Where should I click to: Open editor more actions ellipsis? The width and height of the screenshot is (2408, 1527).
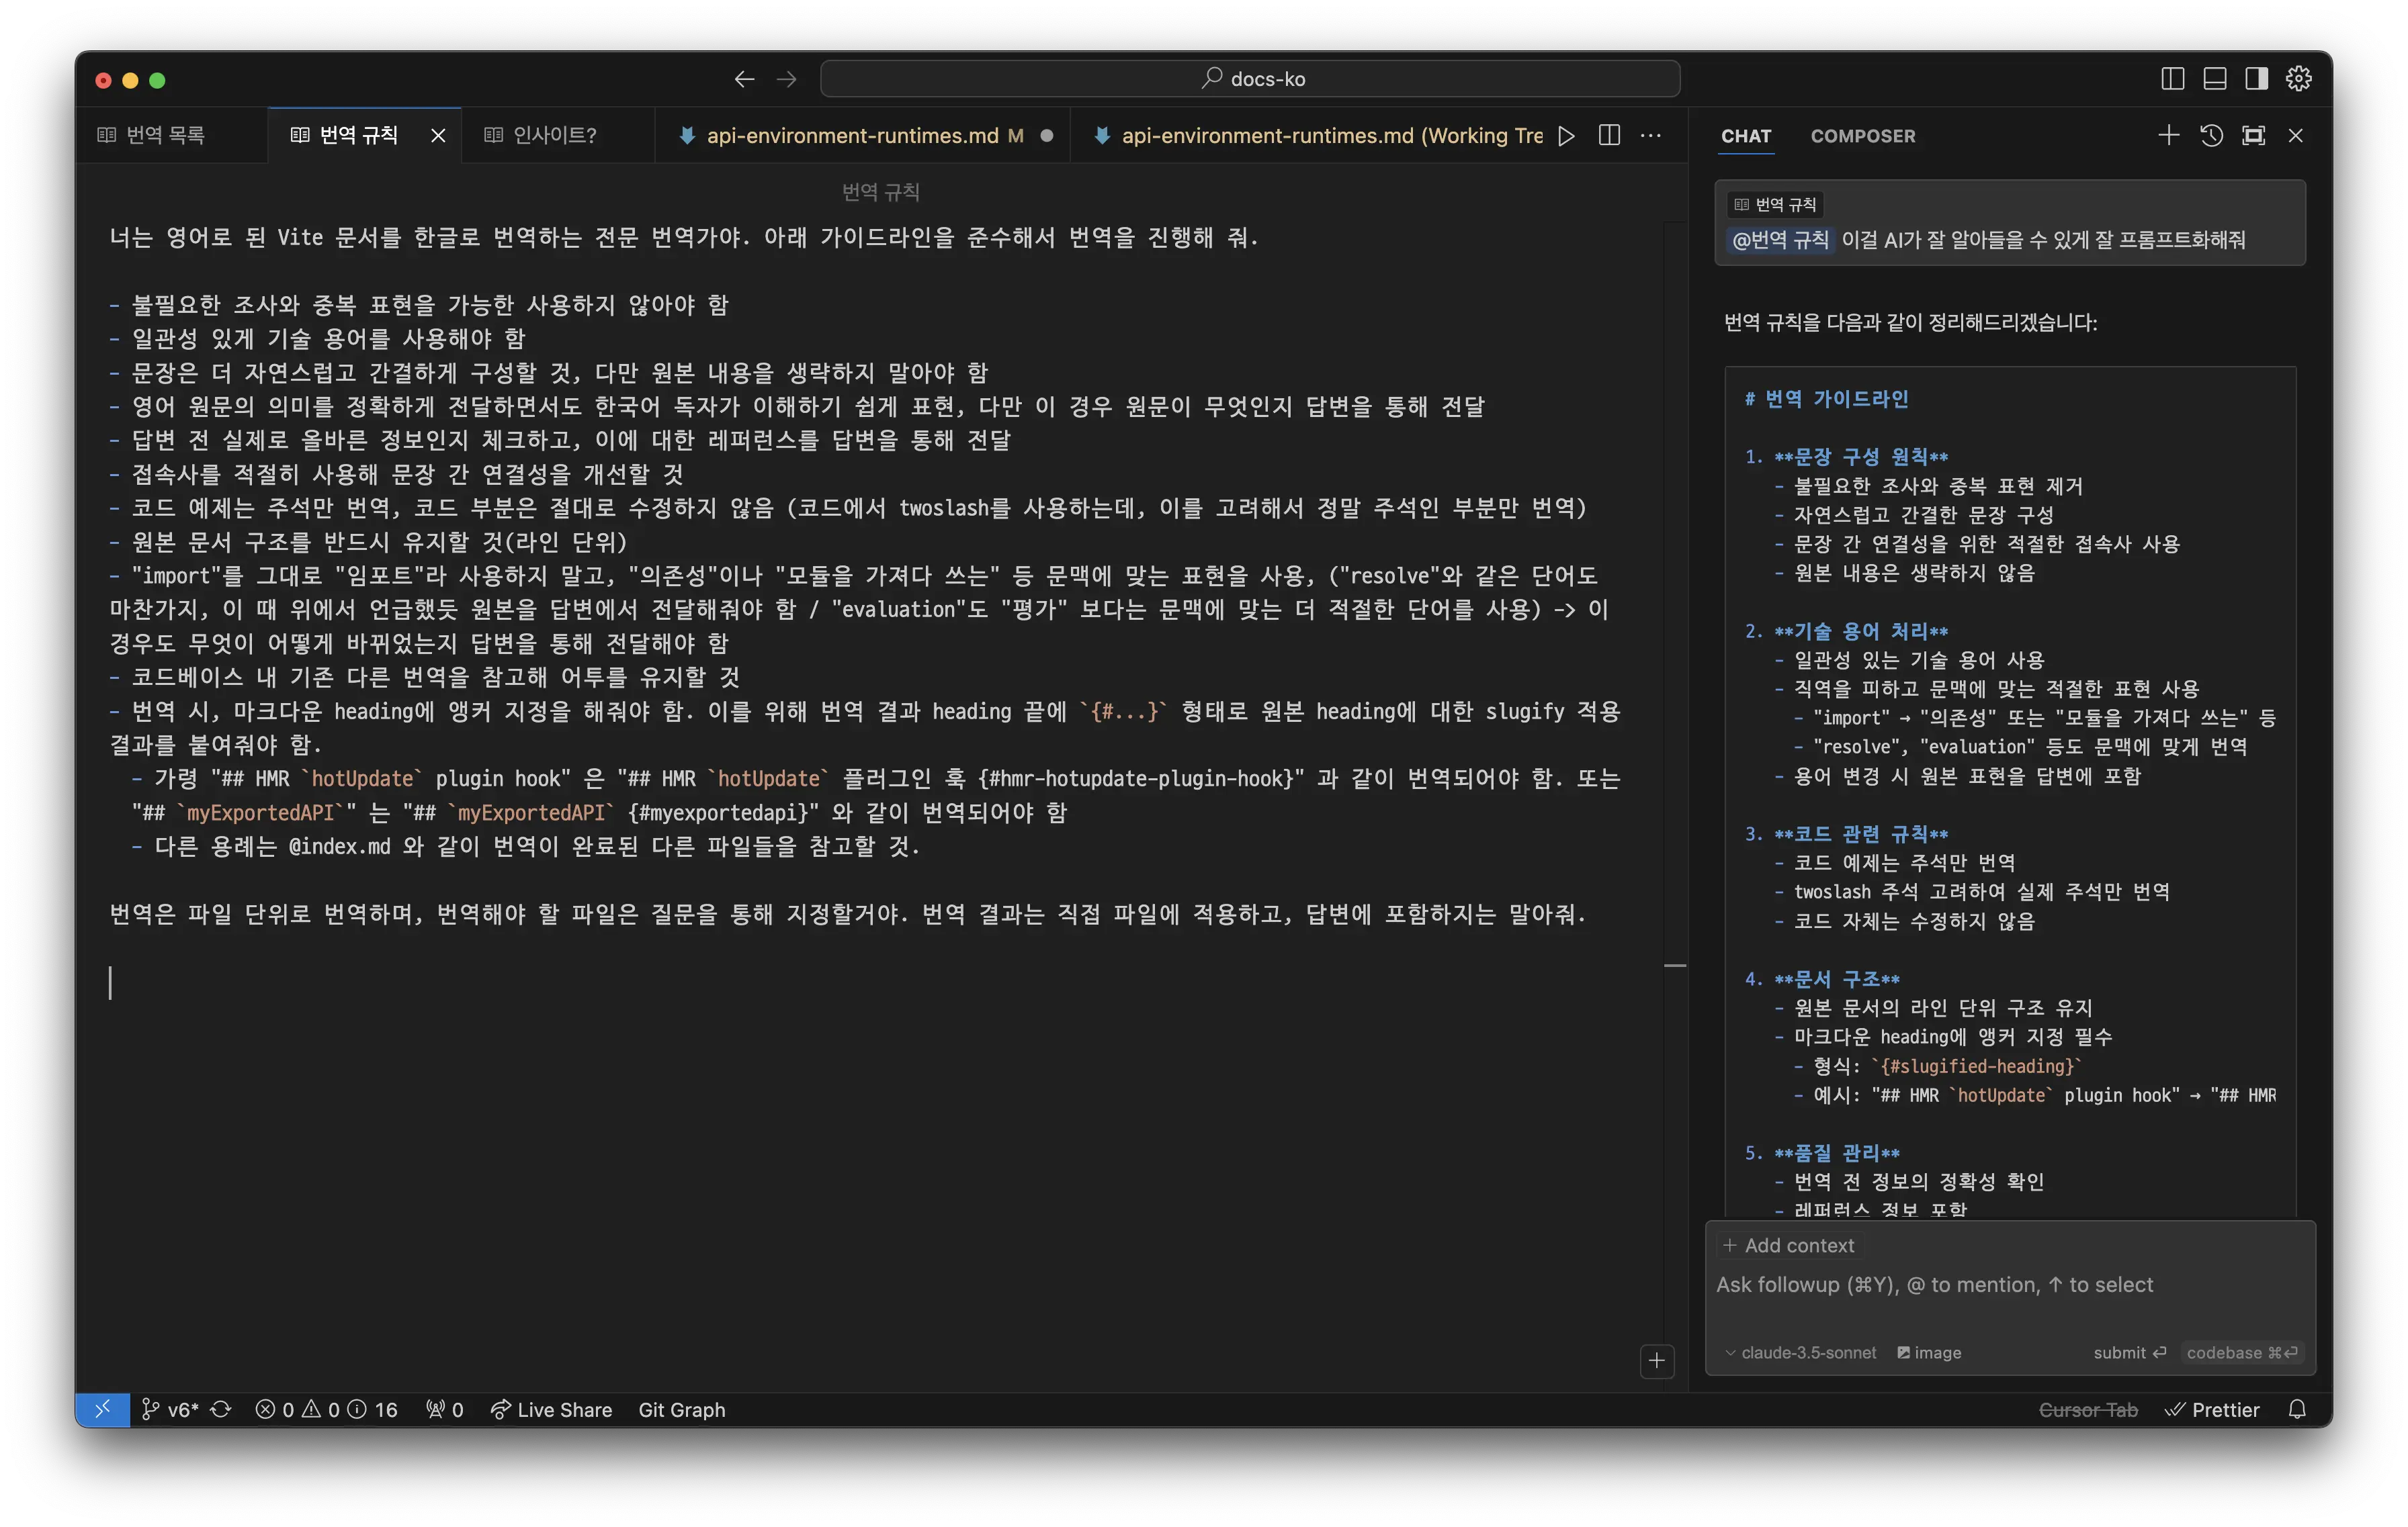(x=1651, y=135)
